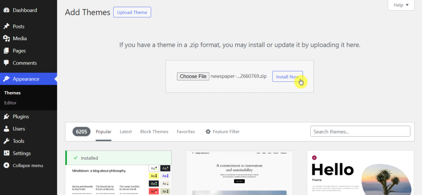This screenshot has width=422, height=195.
Task: Click the Pages icon in sidebar
Action: (7, 51)
